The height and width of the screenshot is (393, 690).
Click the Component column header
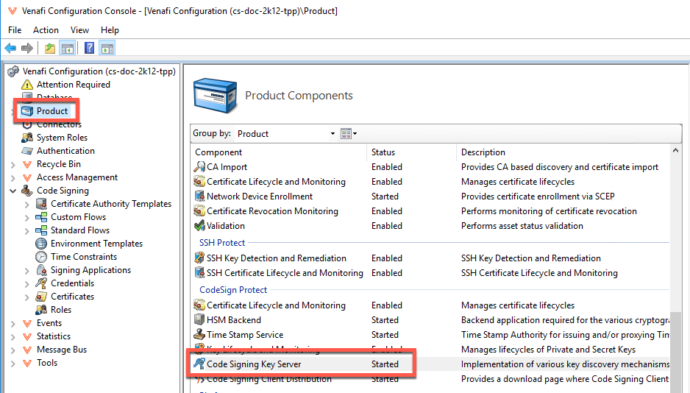coord(278,152)
